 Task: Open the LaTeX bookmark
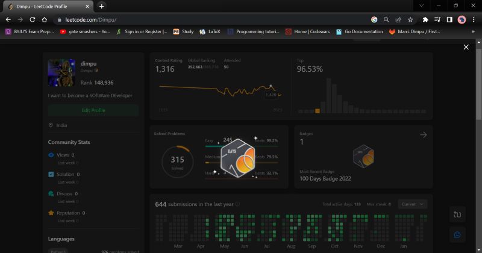(x=210, y=31)
